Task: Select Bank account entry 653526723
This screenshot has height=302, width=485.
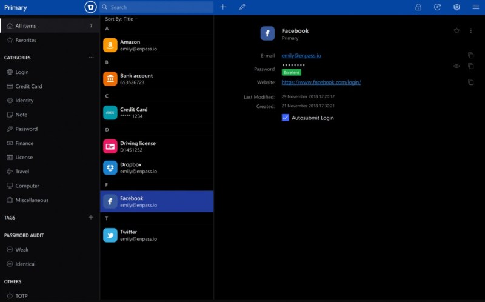Action: [156, 79]
